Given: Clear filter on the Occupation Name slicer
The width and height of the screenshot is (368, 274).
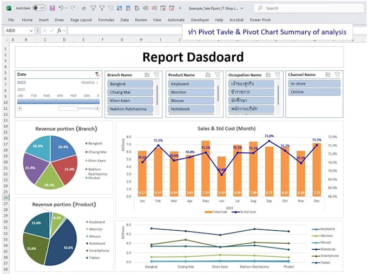Looking at the screenshot, I should pos(278,75).
